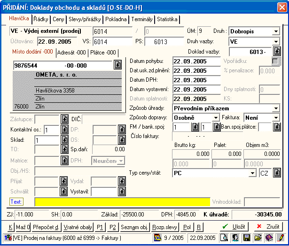Expand the Druh dropdown showing Dobropis
This screenshot has width=289, height=246.
pyautogui.click(x=276, y=31)
